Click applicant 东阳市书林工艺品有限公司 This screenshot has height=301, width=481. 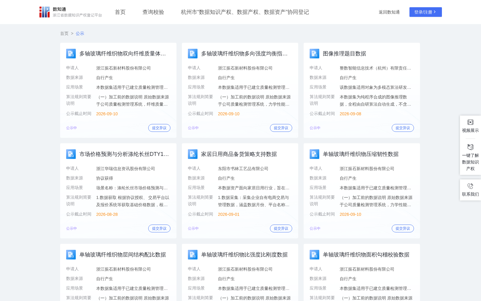click(x=243, y=169)
